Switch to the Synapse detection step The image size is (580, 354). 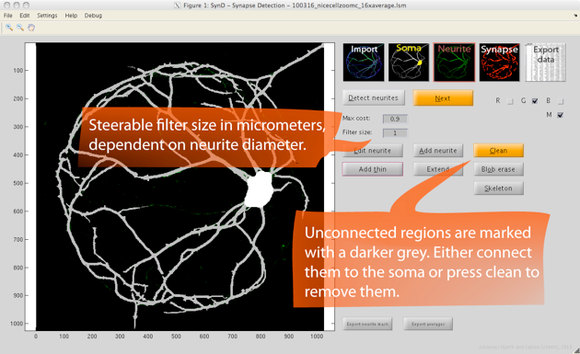[x=499, y=63]
